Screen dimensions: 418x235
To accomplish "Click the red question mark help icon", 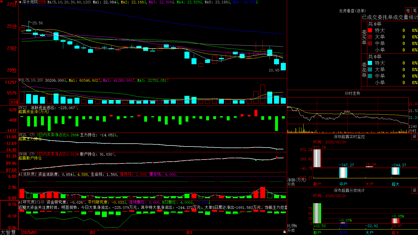I will [x=16, y=2].
